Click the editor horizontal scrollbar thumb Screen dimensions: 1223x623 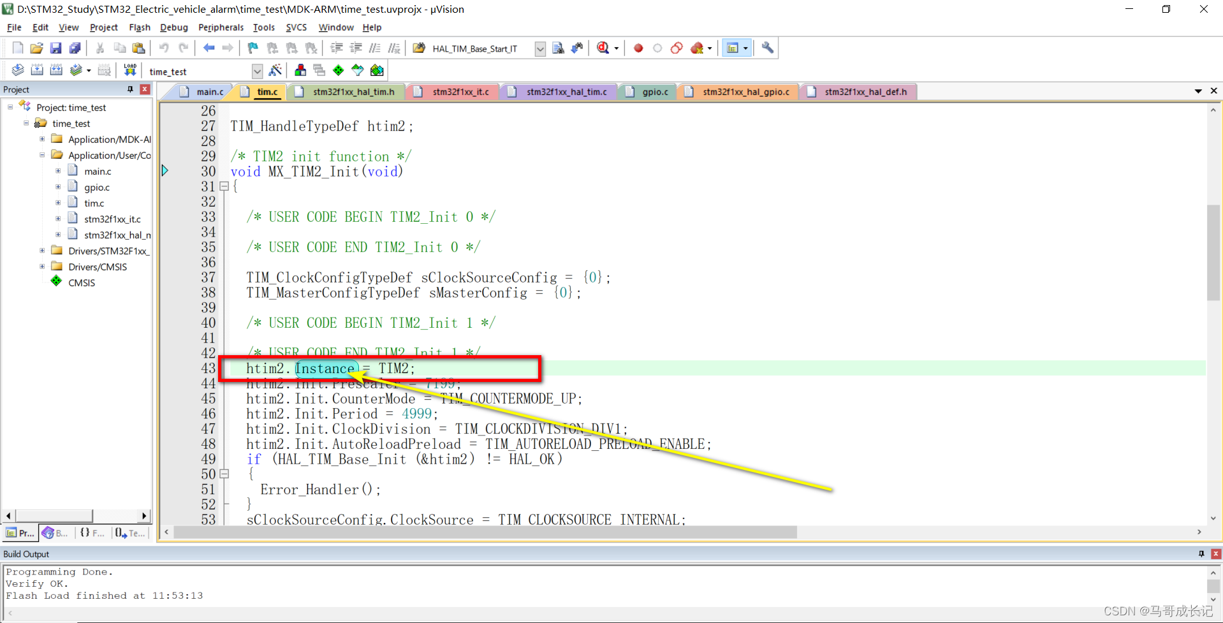coord(485,532)
